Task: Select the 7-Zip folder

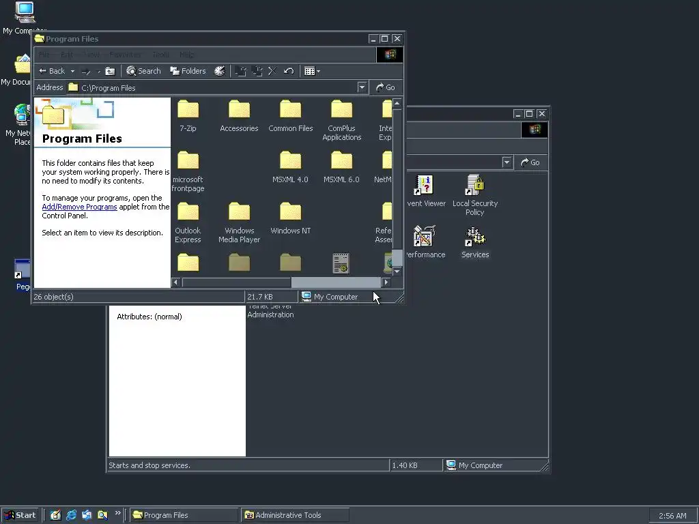Action: click(188, 116)
